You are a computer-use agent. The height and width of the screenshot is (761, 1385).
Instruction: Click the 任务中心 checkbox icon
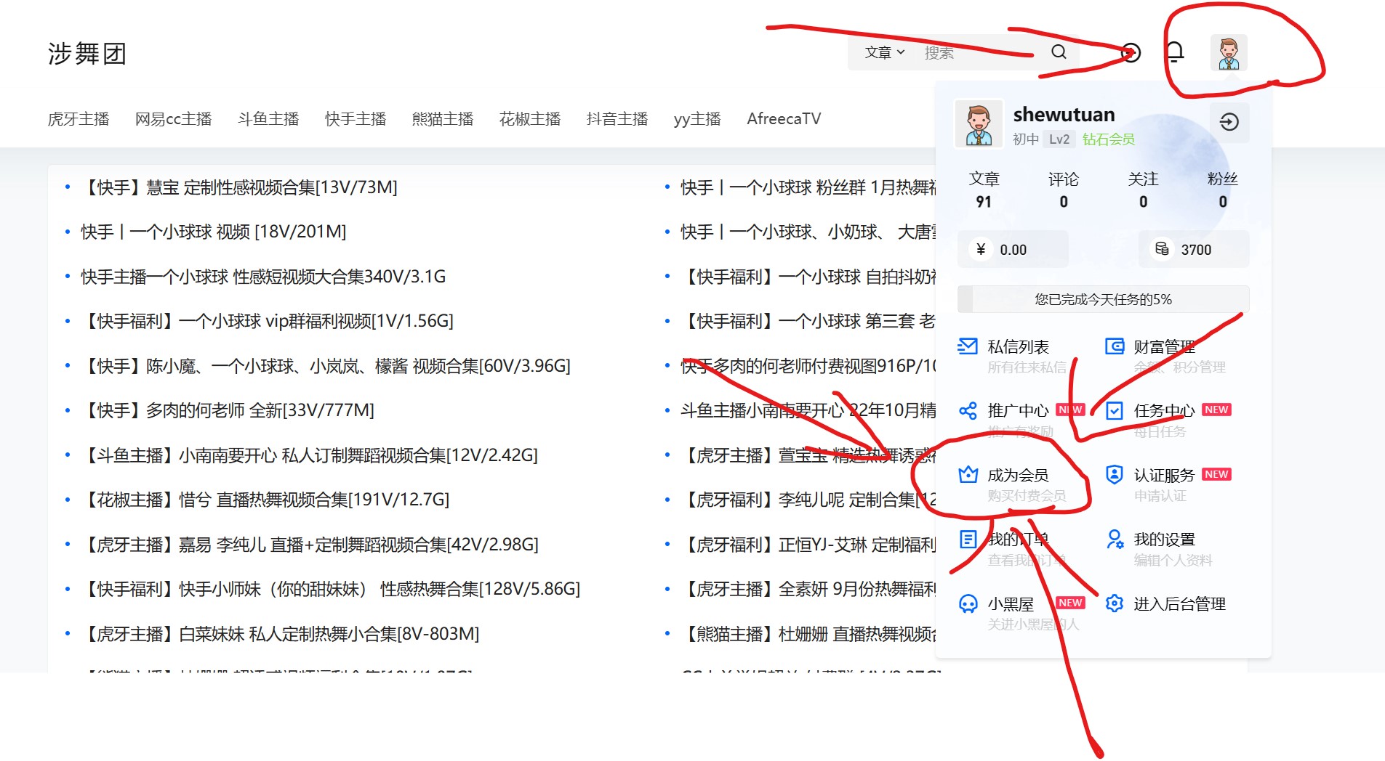click(1115, 411)
